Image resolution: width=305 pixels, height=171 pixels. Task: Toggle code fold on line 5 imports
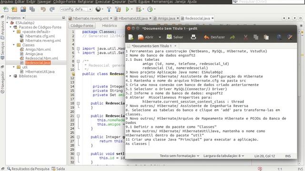(78, 48)
